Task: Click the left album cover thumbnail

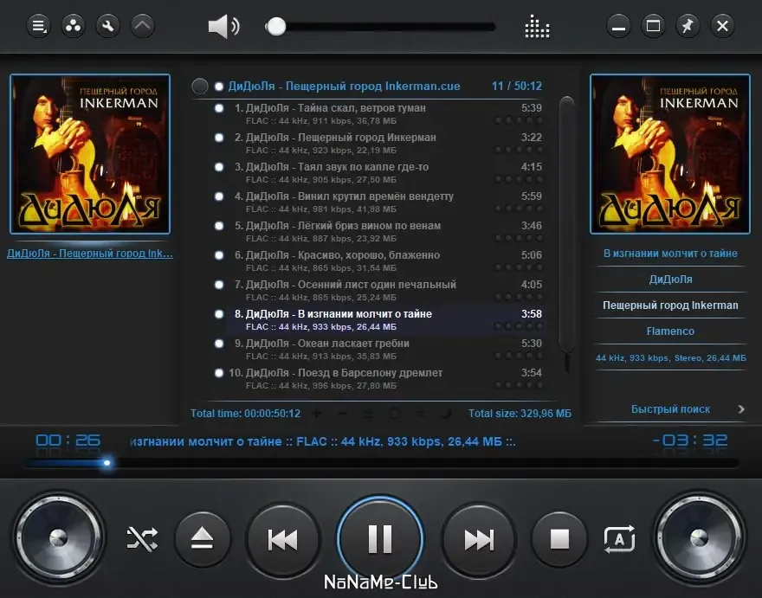Action: click(90, 154)
